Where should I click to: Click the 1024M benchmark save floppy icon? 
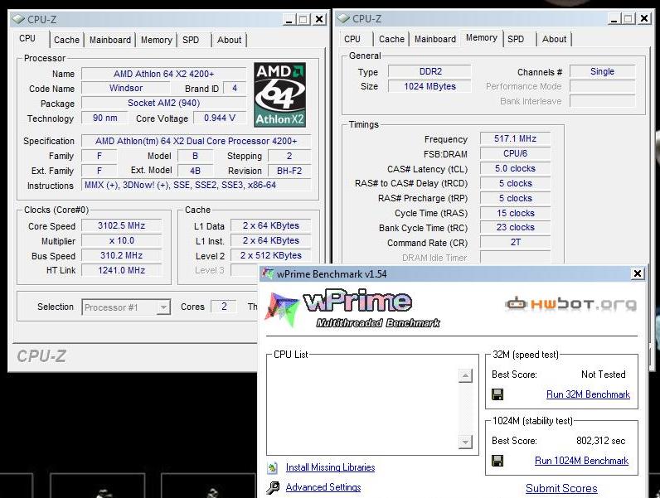coord(497,461)
